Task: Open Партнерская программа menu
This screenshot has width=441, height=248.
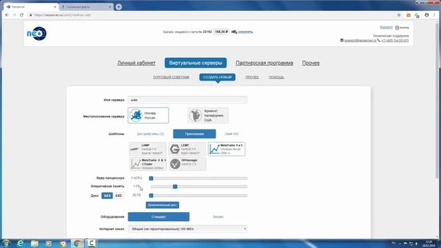Action: pos(265,63)
